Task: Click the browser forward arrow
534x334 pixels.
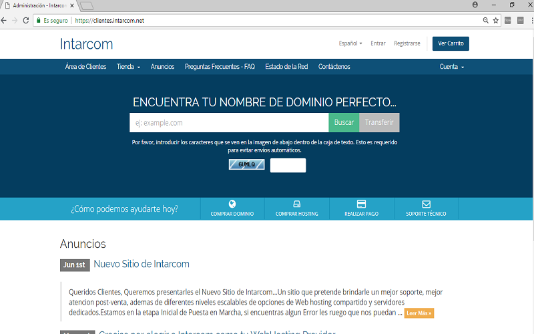Action: [x=15, y=21]
